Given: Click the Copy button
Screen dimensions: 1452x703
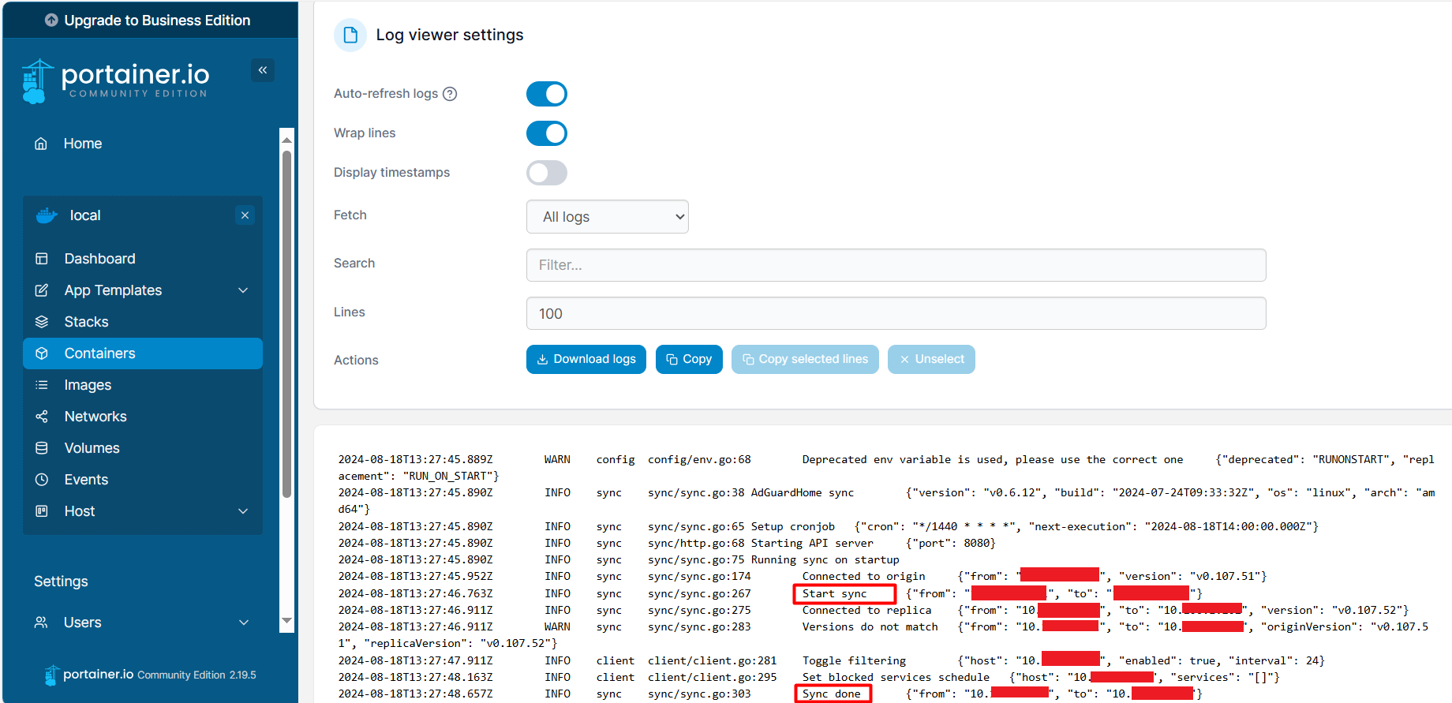Looking at the screenshot, I should pyautogui.click(x=689, y=359).
